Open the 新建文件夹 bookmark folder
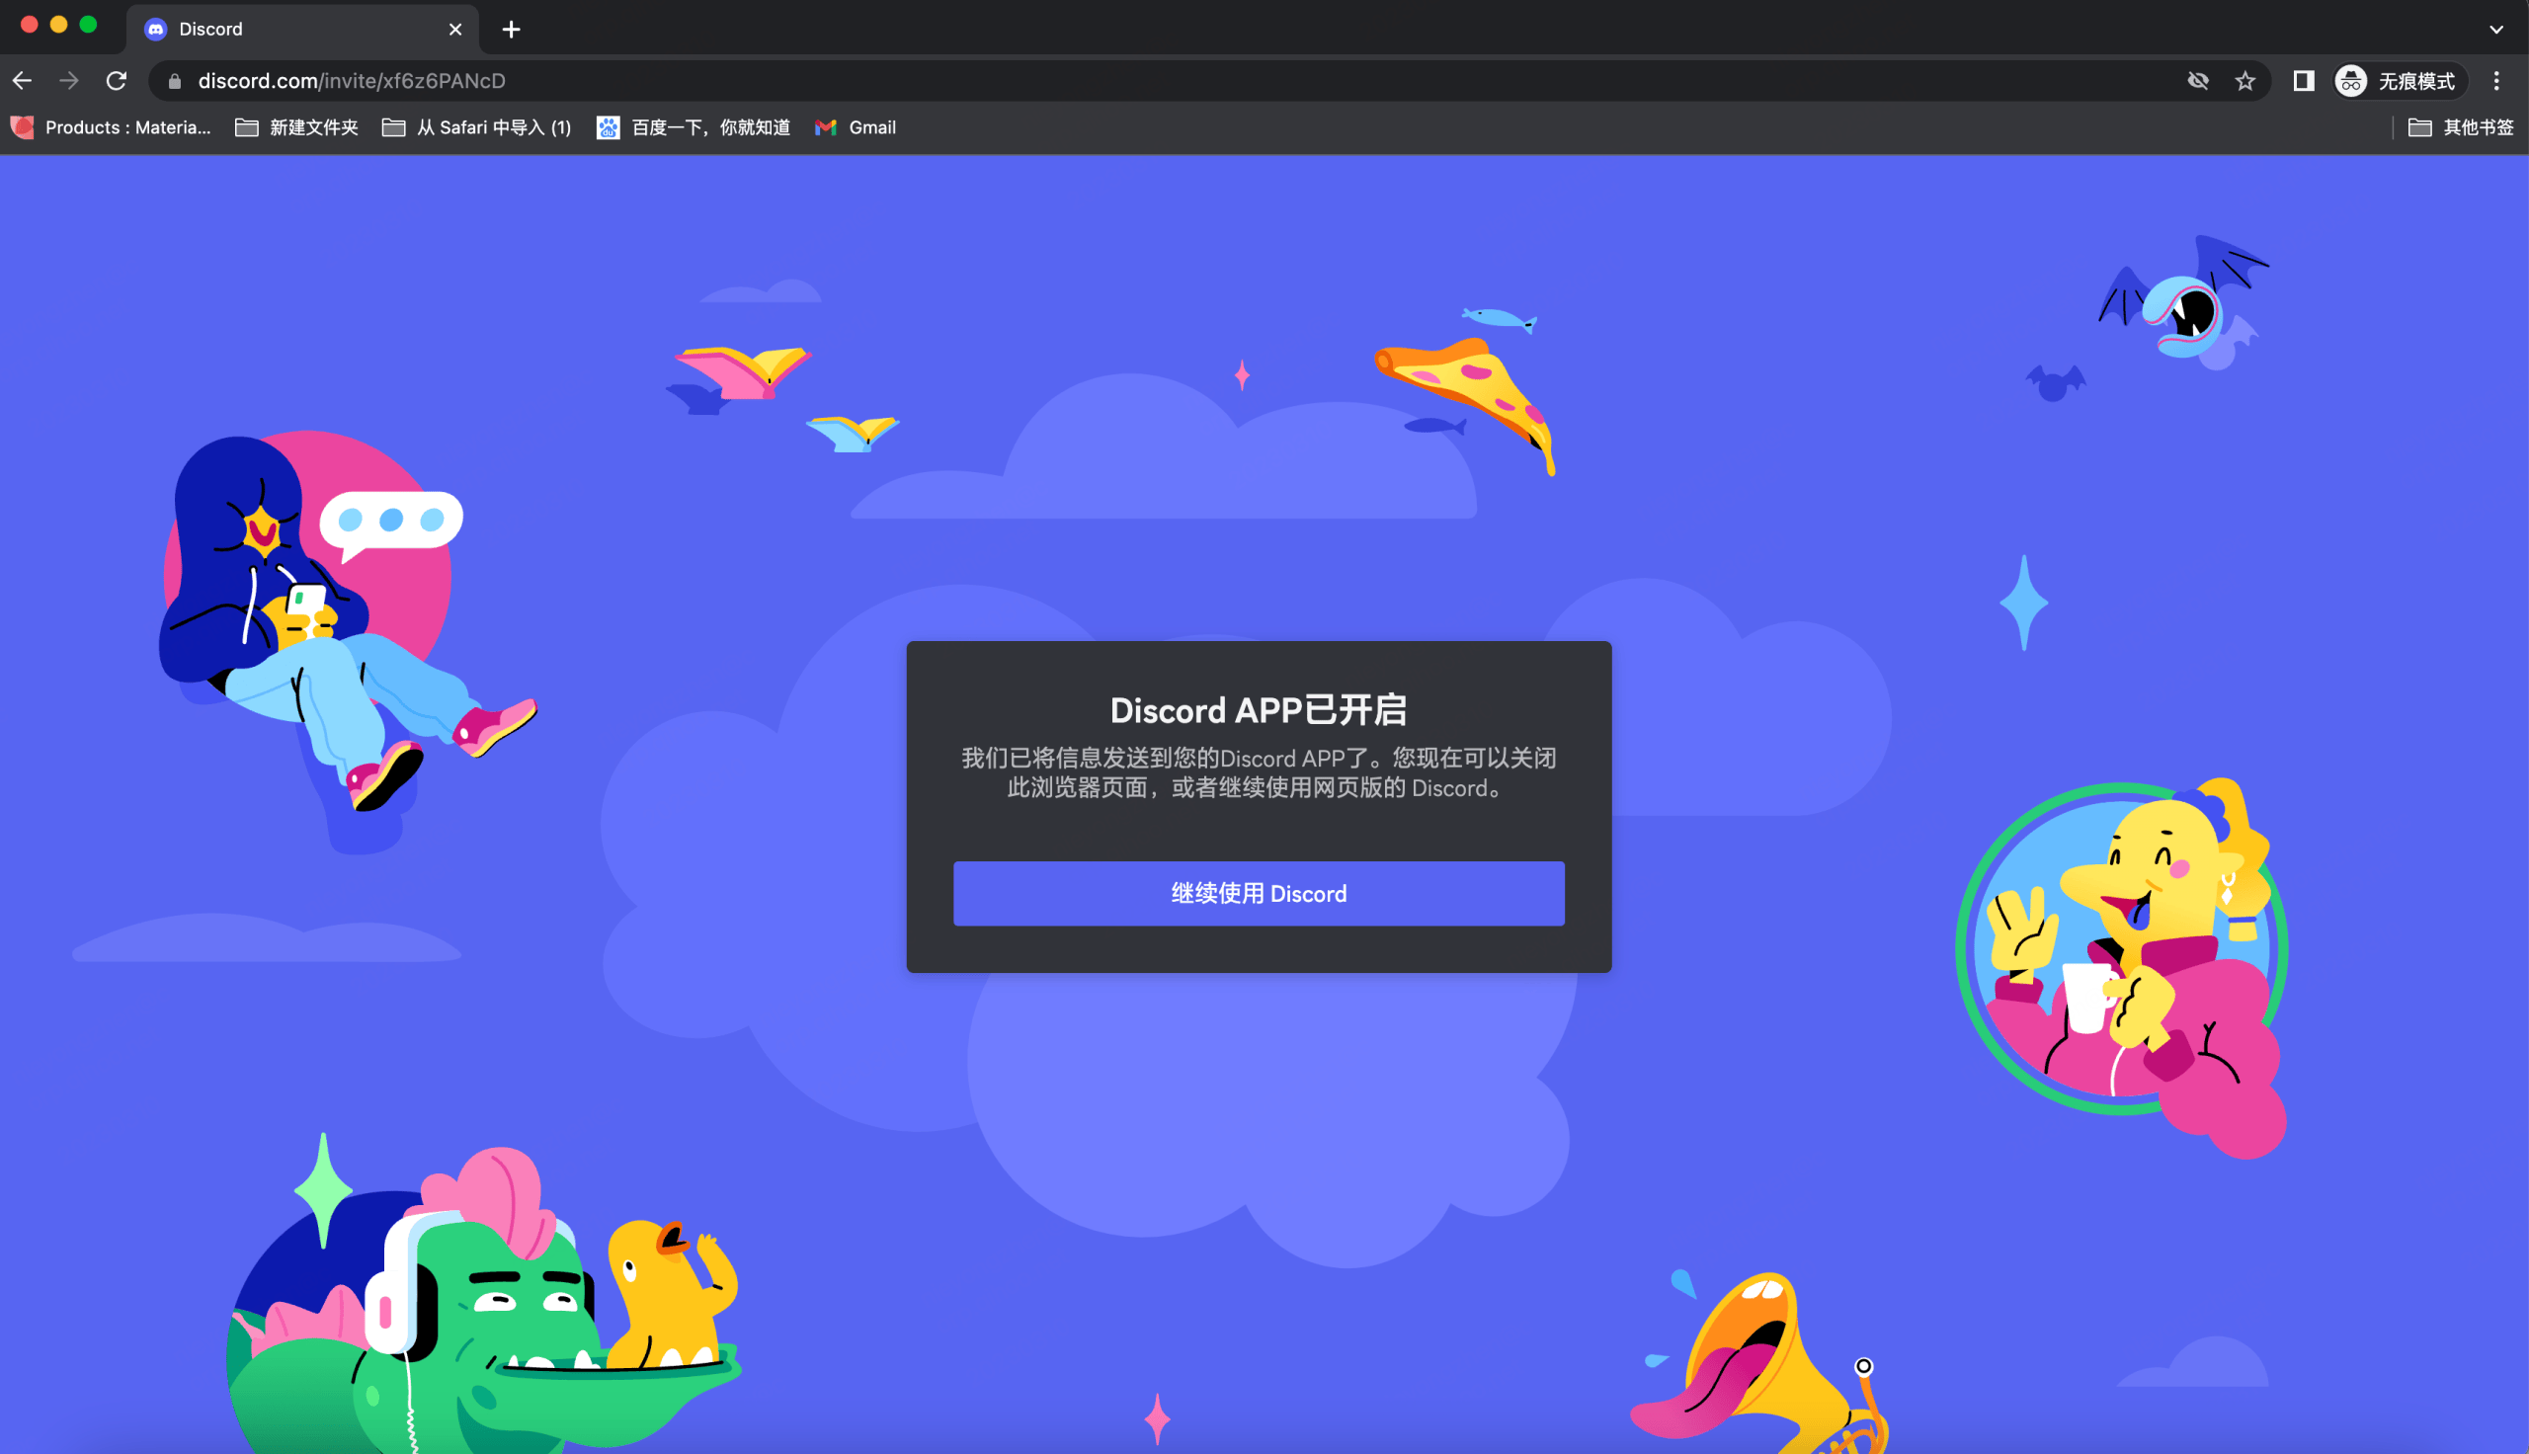The image size is (2529, 1454). click(x=296, y=126)
